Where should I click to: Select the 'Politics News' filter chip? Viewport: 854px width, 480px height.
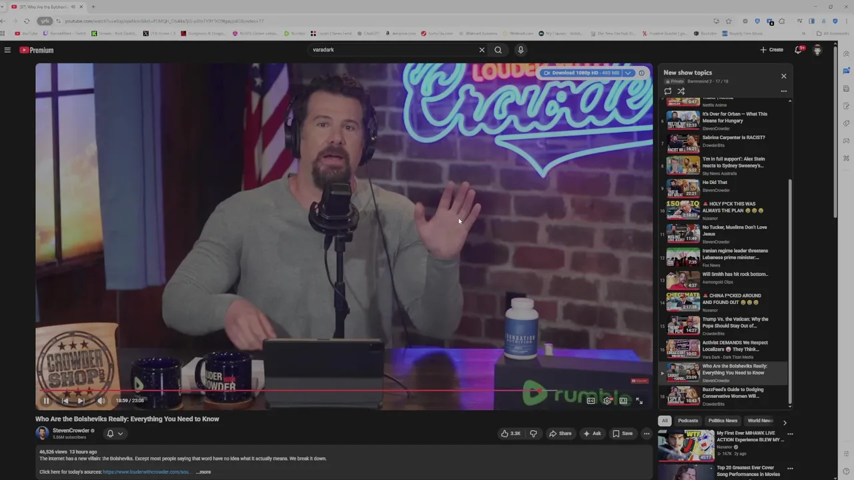723,421
